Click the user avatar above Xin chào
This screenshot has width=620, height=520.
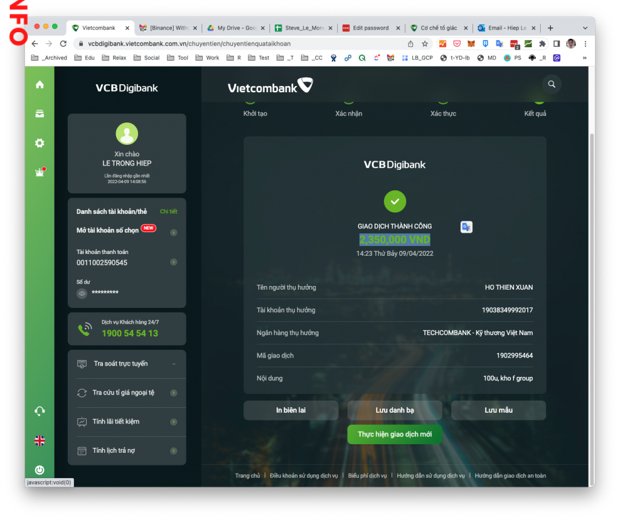coord(127,134)
